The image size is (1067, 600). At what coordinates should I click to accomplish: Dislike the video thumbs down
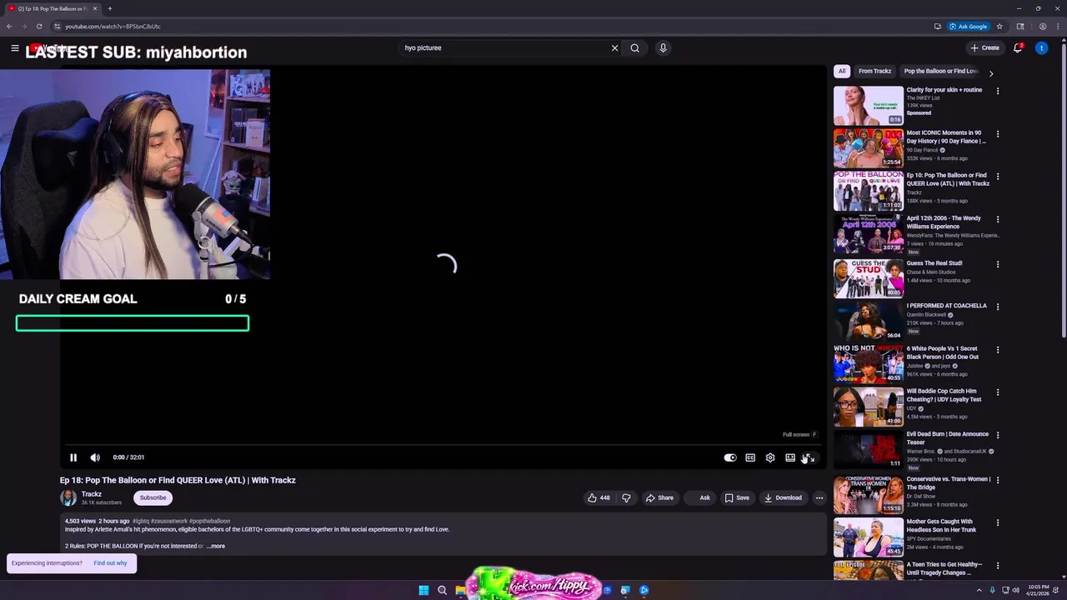click(626, 497)
